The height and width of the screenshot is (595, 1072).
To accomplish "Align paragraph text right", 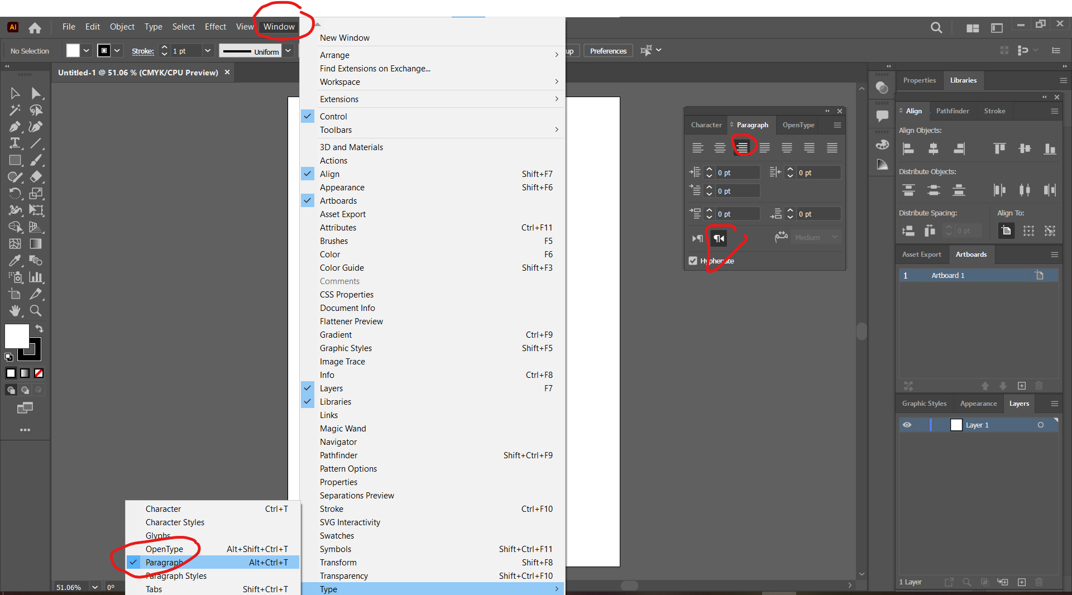I will pos(742,147).
